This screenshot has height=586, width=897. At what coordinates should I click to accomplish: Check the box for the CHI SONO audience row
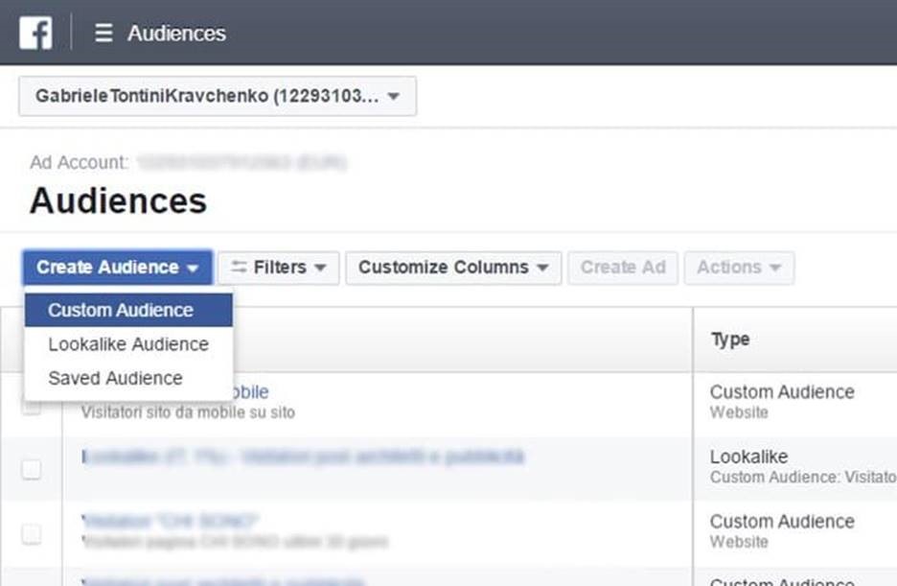(x=32, y=534)
